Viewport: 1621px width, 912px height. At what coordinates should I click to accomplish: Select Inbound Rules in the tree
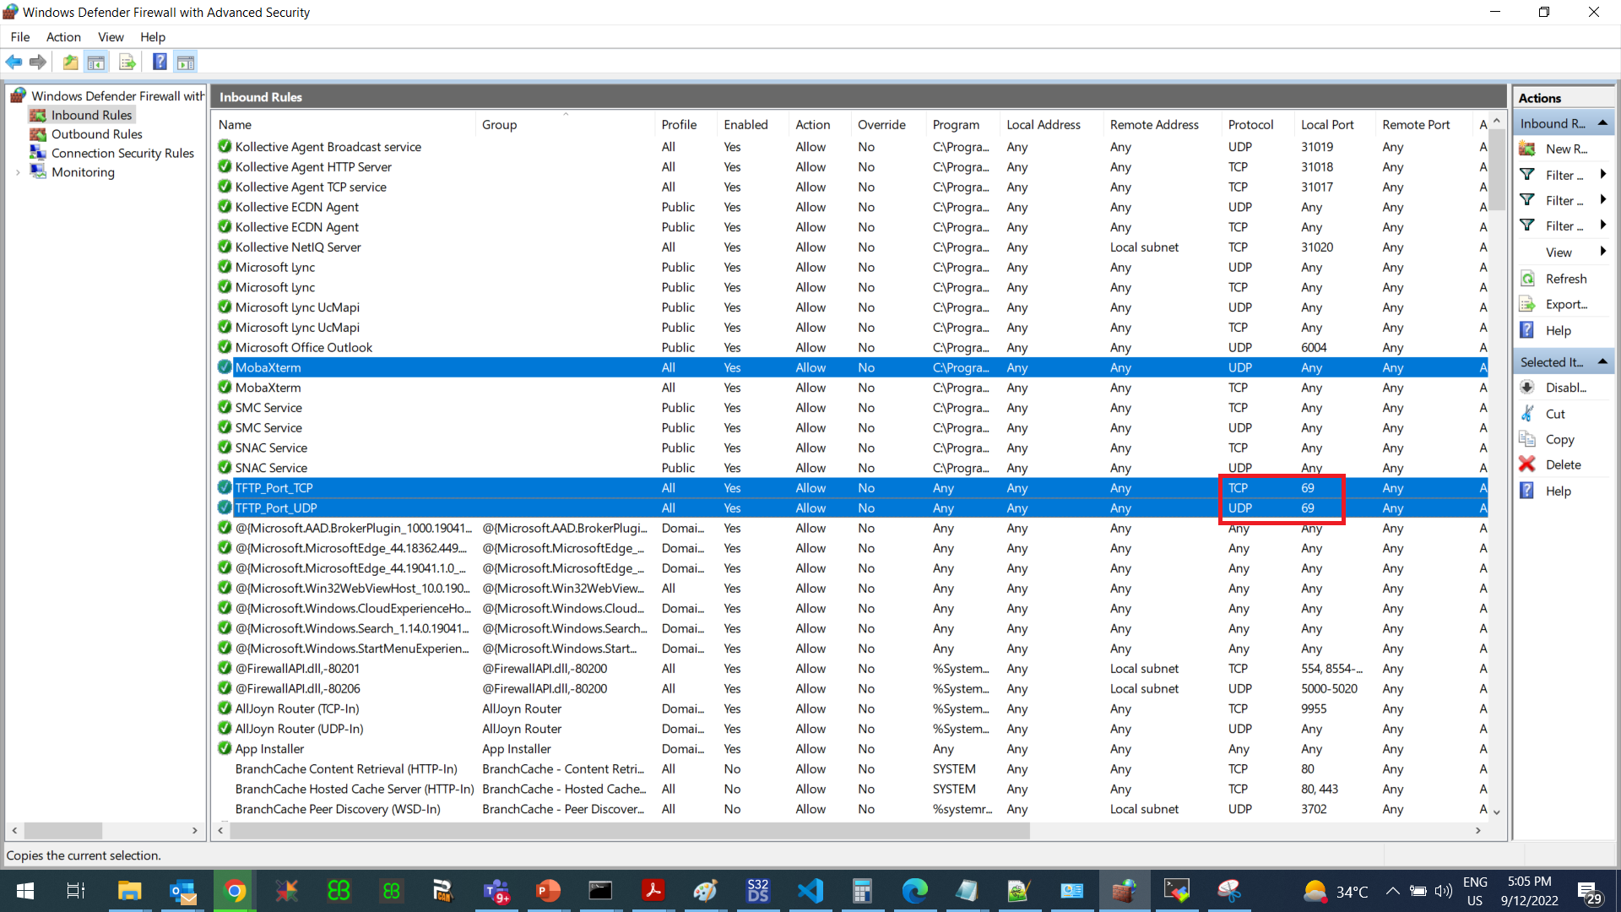coord(91,115)
